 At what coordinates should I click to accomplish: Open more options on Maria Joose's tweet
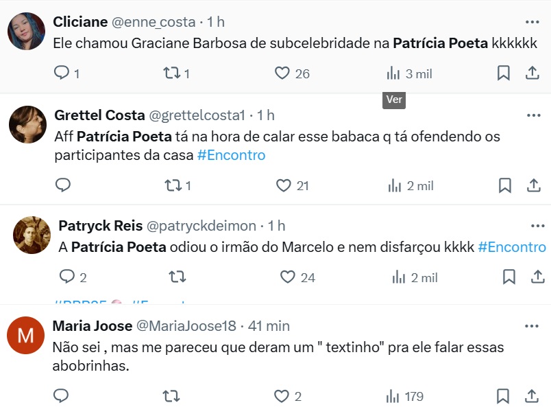[532, 326]
